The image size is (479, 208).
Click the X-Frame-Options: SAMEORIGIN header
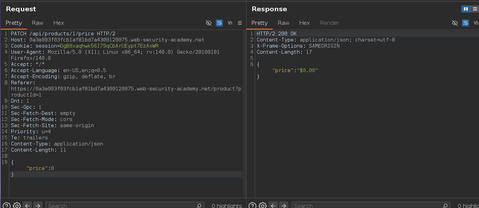tap(298, 46)
